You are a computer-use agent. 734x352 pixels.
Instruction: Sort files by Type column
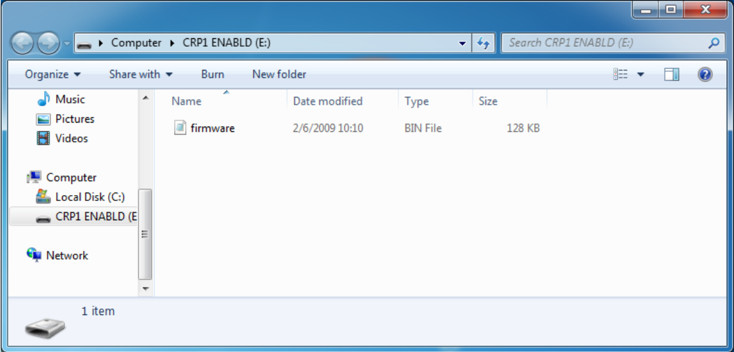pos(417,101)
